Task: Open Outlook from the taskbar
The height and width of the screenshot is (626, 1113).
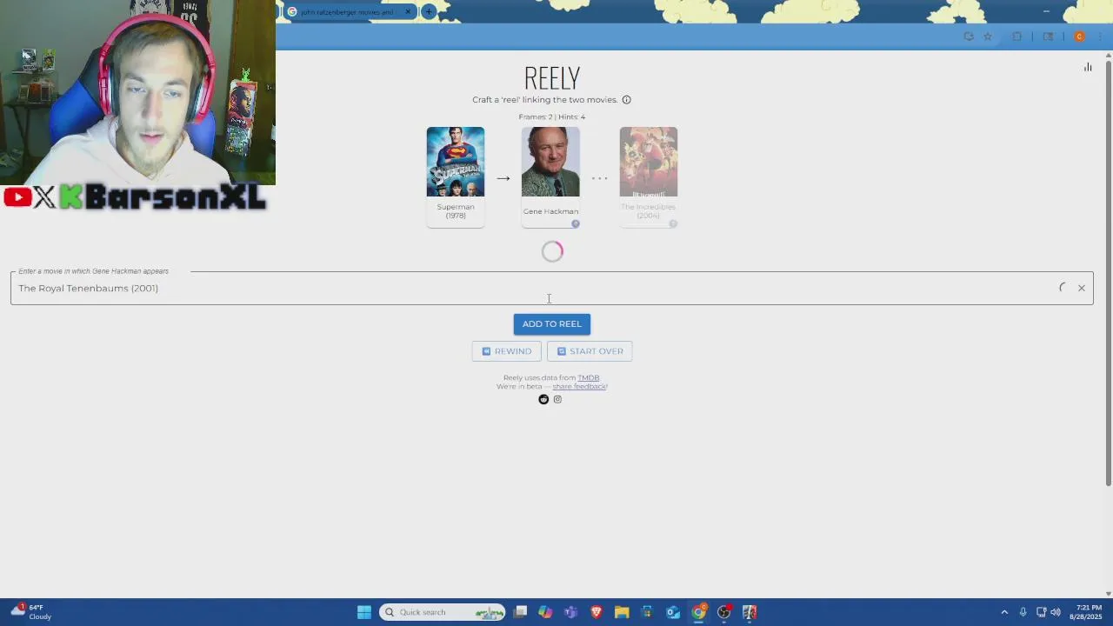Action: tap(673, 612)
